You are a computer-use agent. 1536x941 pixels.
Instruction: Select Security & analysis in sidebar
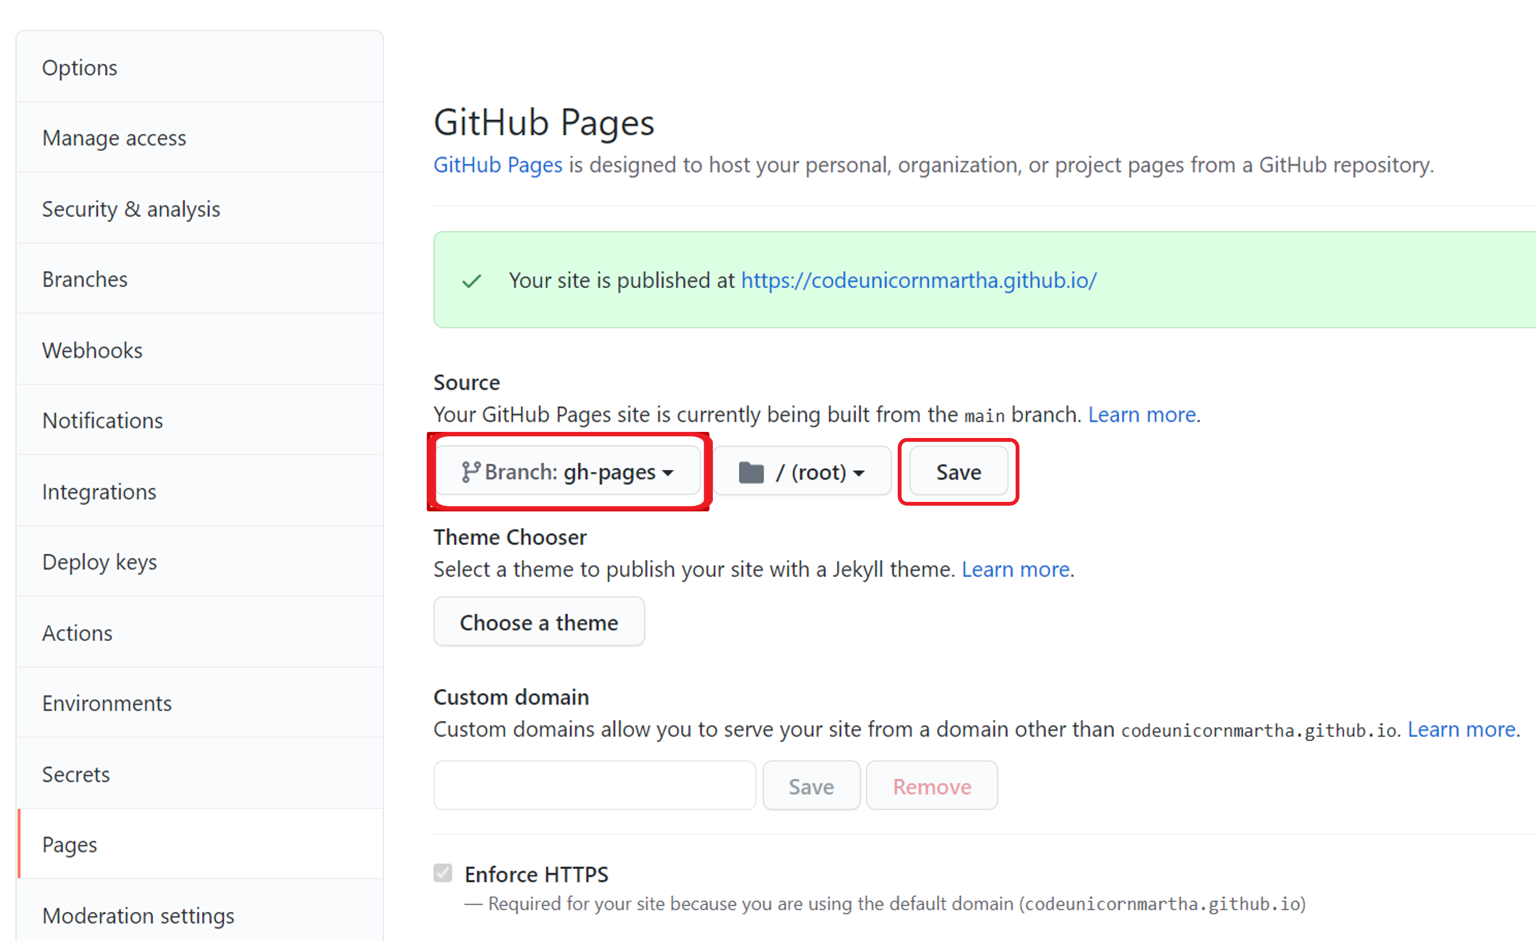coord(131,209)
